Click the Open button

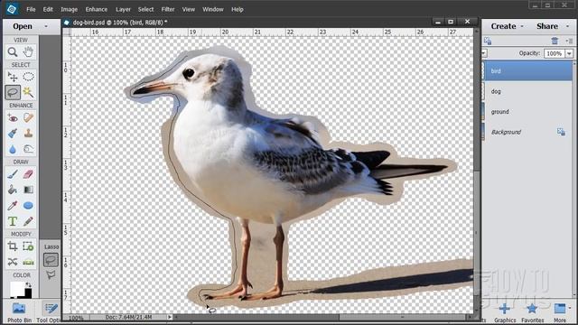point(23,26)
